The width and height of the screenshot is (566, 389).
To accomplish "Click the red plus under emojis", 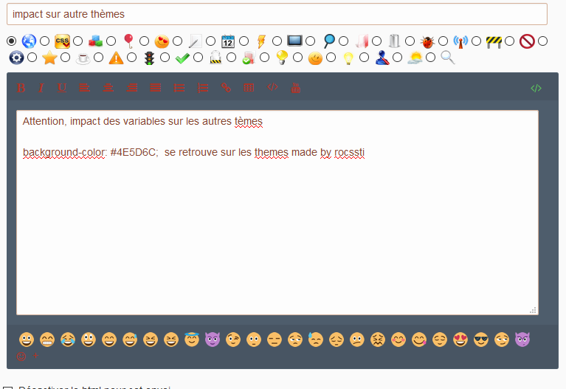I will (x=35, y=356).
